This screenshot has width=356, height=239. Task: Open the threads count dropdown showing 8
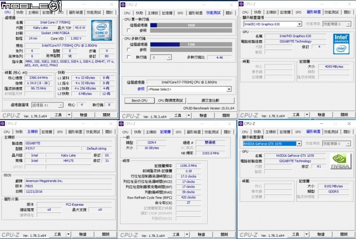pos(161,57)
